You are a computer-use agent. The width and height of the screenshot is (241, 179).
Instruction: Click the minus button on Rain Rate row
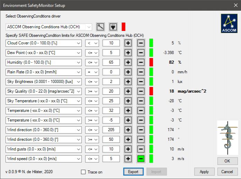coord(141,72)
